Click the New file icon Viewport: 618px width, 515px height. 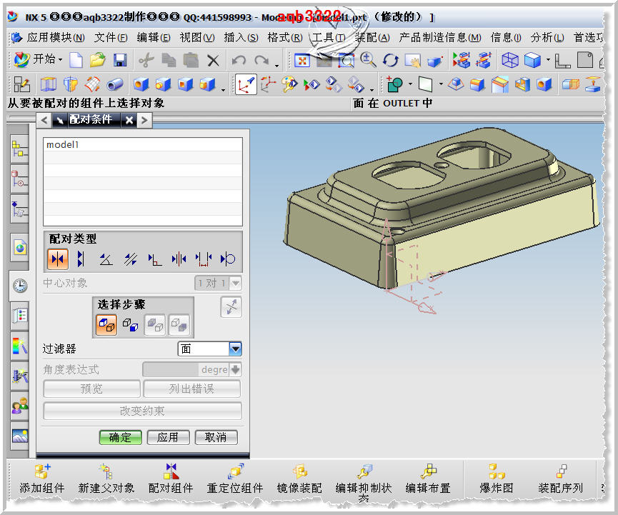76,60
